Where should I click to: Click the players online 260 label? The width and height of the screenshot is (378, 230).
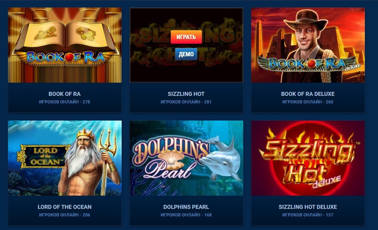coord(308,102)
